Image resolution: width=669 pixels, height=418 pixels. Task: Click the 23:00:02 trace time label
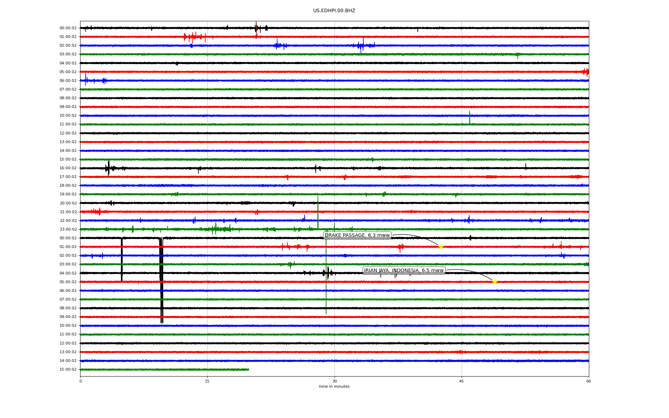tap(68, 230)
